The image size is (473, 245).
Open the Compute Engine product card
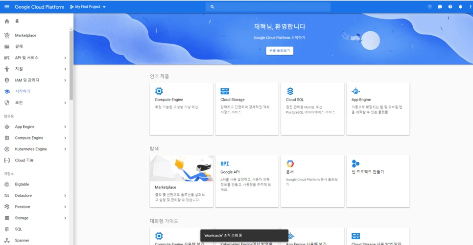(181, 109)
